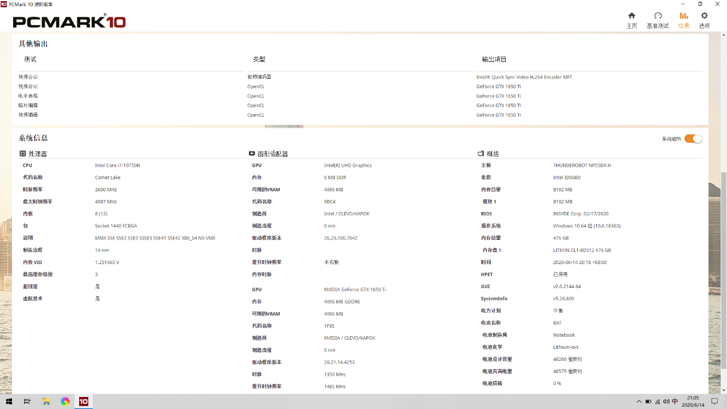Open the 选项 options gear

(x=704, y=20)
